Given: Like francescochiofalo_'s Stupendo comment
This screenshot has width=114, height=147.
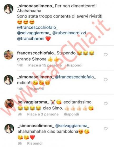Looking at the screenshot, I should (106, 55).
